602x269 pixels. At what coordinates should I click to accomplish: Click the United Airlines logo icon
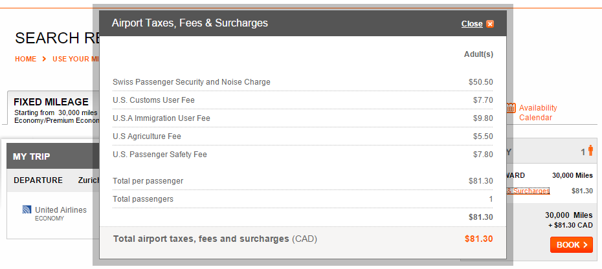pyautogui.click(x=27, y=210)
